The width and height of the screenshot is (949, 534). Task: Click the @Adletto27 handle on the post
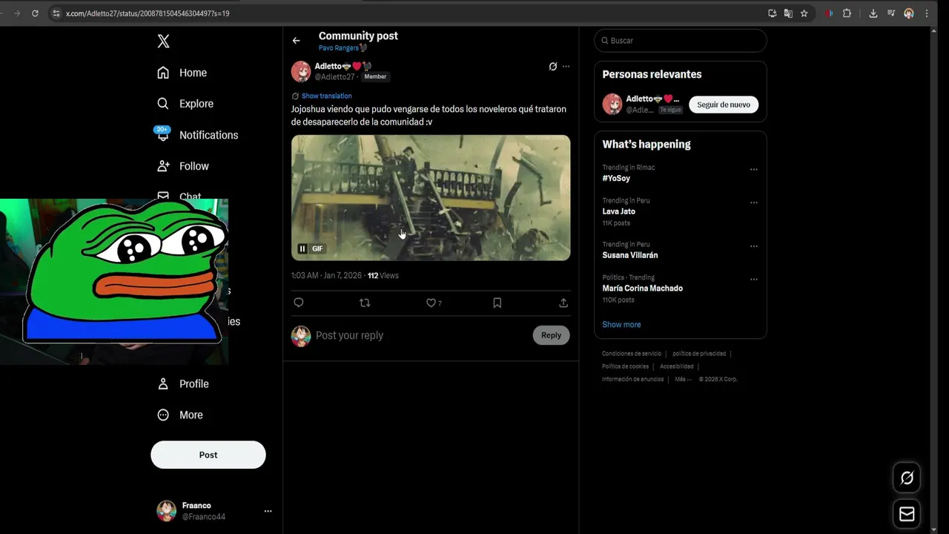tap(334, 76)
